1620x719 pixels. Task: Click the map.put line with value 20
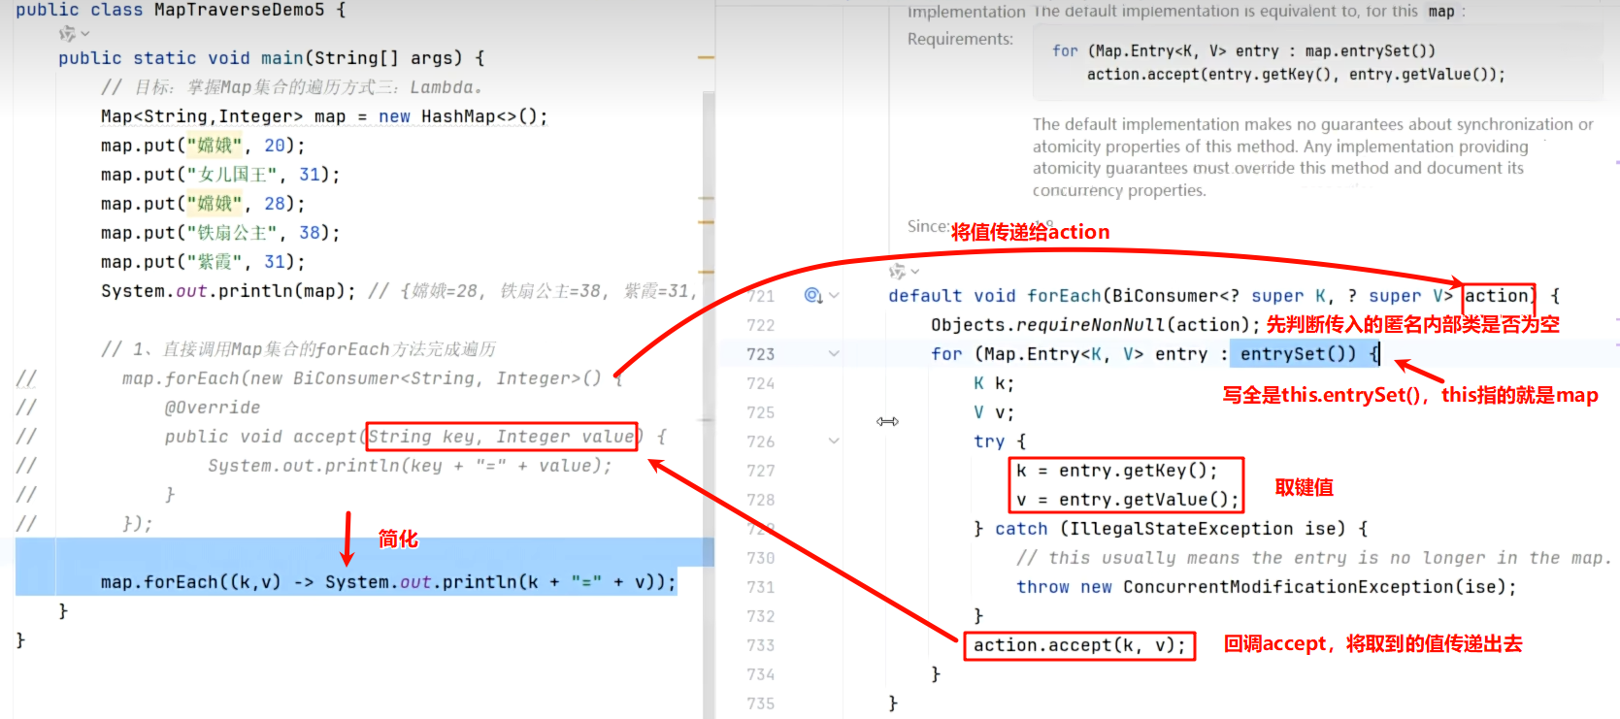(x=203, y=146)
